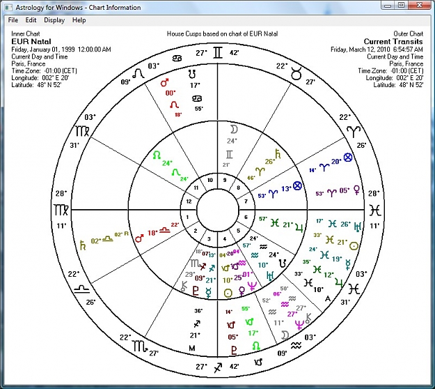
Task: Select the natal Saturn symbol at 26° Aries
Action: coord(278,153)
